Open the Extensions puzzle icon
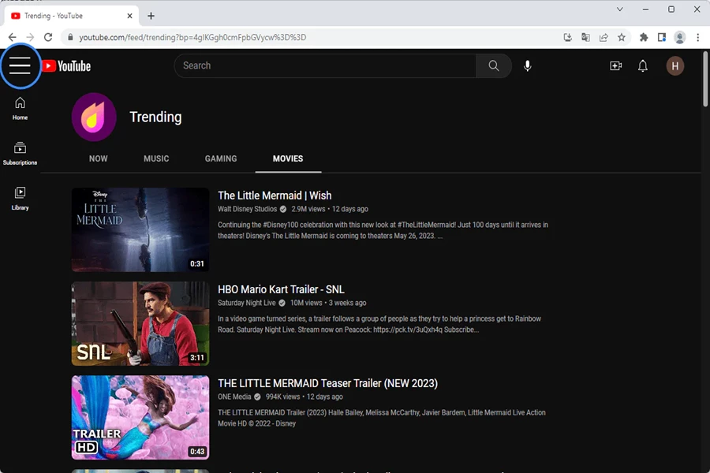710x473 pixels. [644, 37]
